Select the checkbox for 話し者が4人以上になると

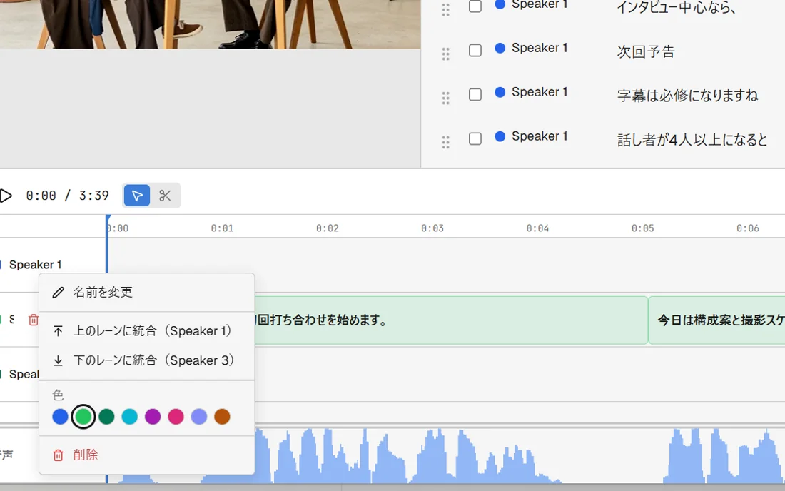tap(475, 138)
